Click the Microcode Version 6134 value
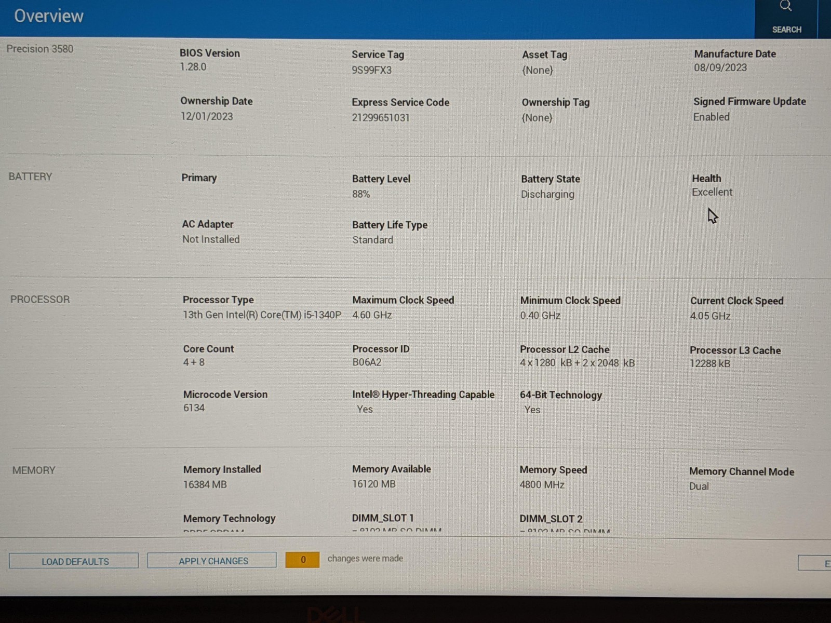 click(194, 408)
